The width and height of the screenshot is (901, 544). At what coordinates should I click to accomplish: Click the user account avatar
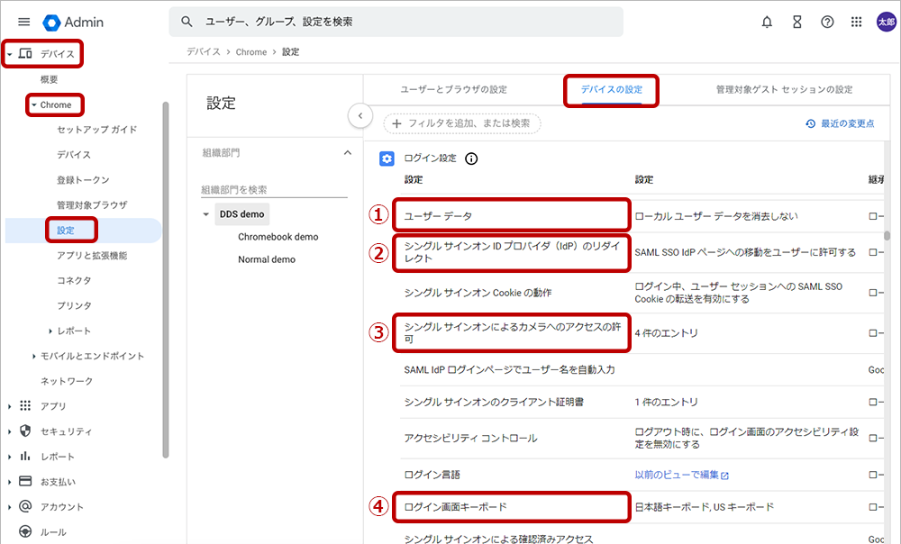(x=886, y=22)
